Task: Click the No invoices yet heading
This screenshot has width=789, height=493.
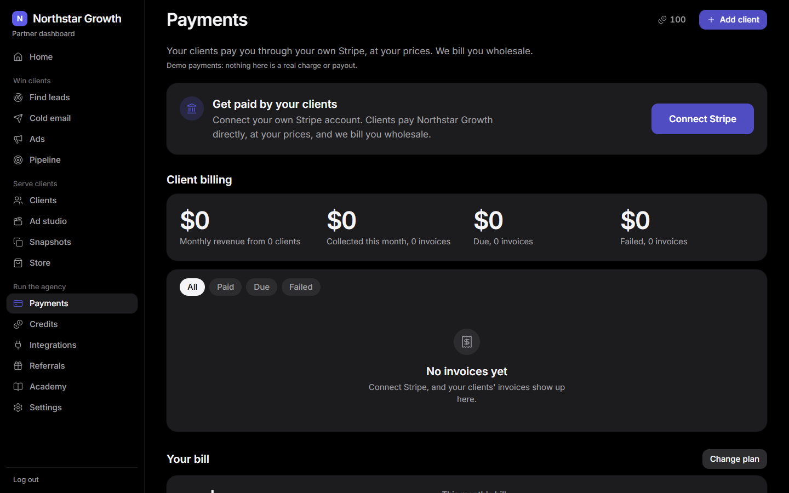Action: [467, 371]
